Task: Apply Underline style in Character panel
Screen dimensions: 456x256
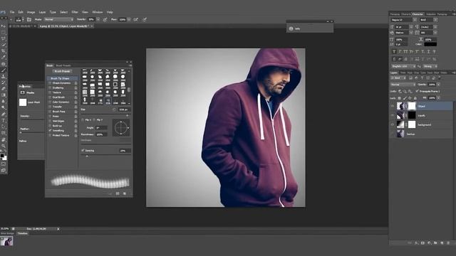Action: tap(428, 52)
